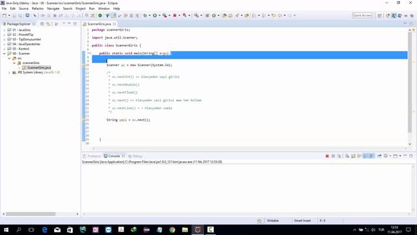Image resolution: width=417 pixels, height=235 pixels.
Task: Maximize the Console view
Action: tap(411, 156)
